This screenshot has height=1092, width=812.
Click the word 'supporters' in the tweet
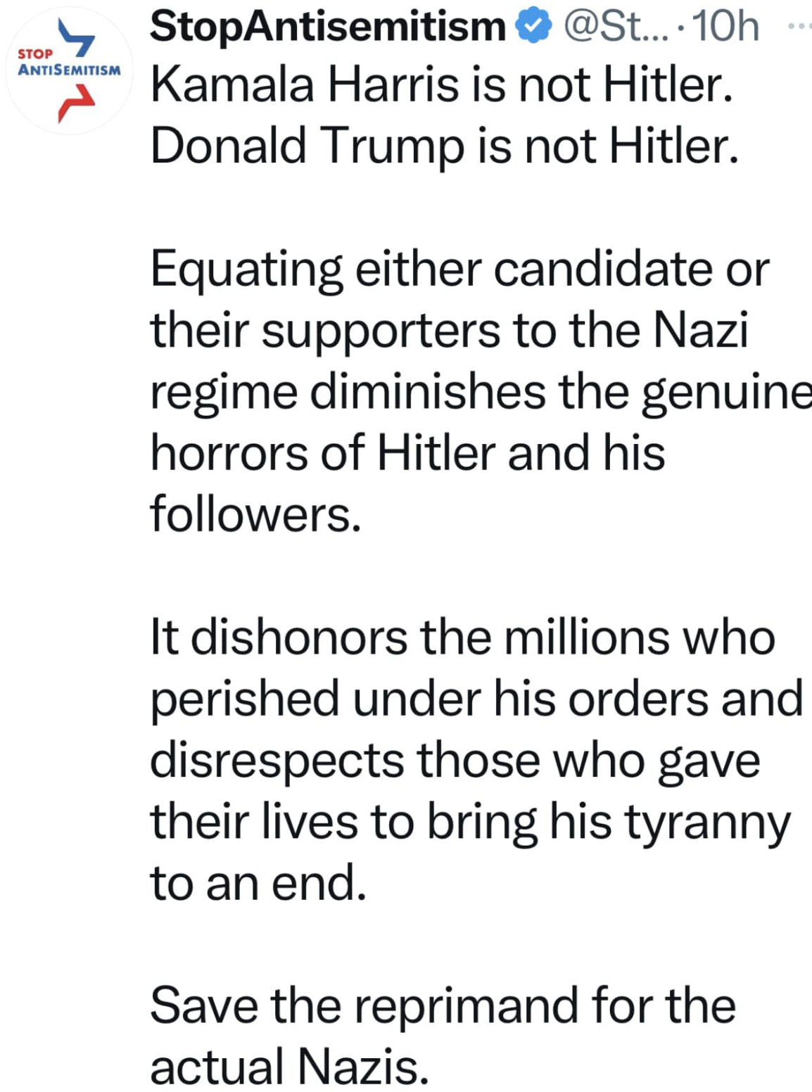381,331
